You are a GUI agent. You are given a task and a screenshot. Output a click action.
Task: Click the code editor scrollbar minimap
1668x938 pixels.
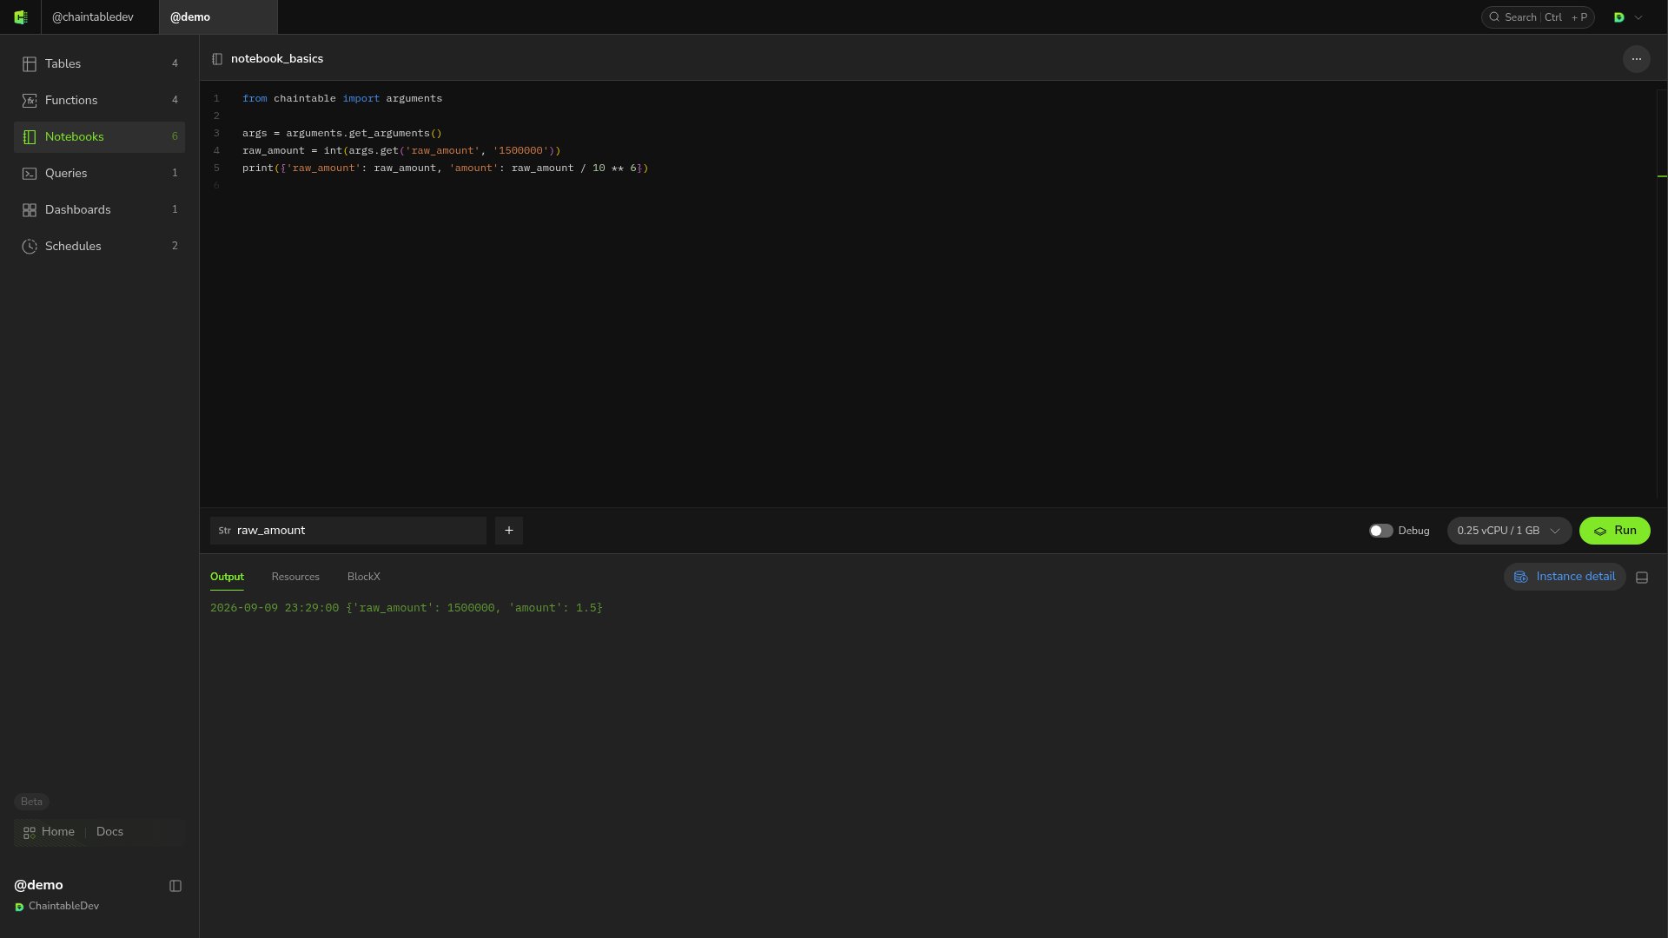pyautogui.click(x=1662, y=295)
